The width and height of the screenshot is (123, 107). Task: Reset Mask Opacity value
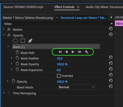pos(111,63)
